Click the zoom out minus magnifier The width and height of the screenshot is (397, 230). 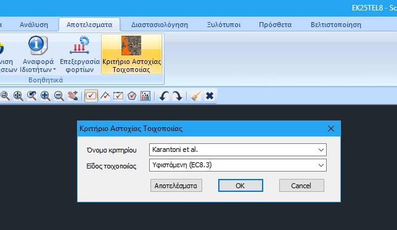pyautogui.click(x=59, y=96)
